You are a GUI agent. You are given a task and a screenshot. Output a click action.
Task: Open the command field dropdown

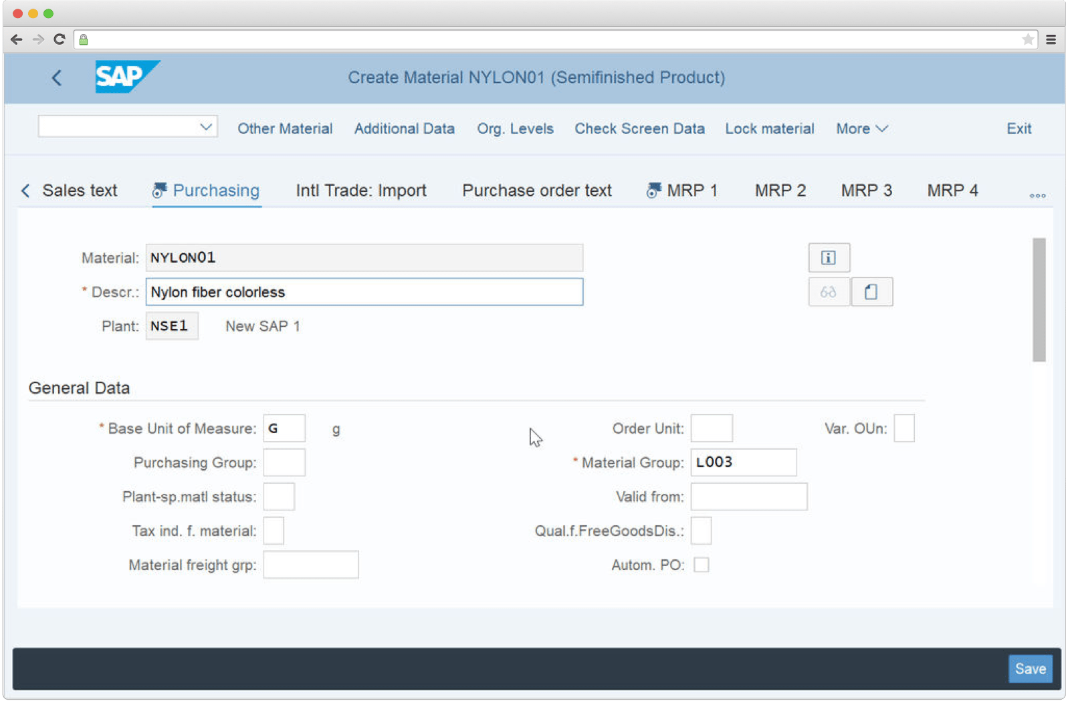206,127
